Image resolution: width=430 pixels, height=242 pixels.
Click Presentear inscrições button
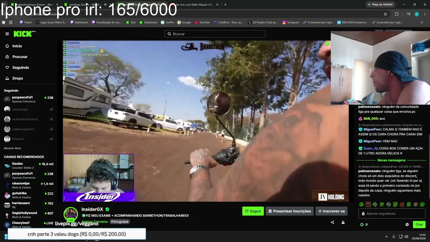click(x=290, y=211)
